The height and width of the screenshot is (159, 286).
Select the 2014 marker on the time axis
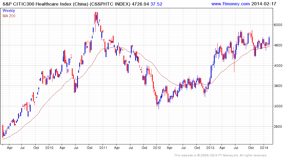(x=264, y=148)
